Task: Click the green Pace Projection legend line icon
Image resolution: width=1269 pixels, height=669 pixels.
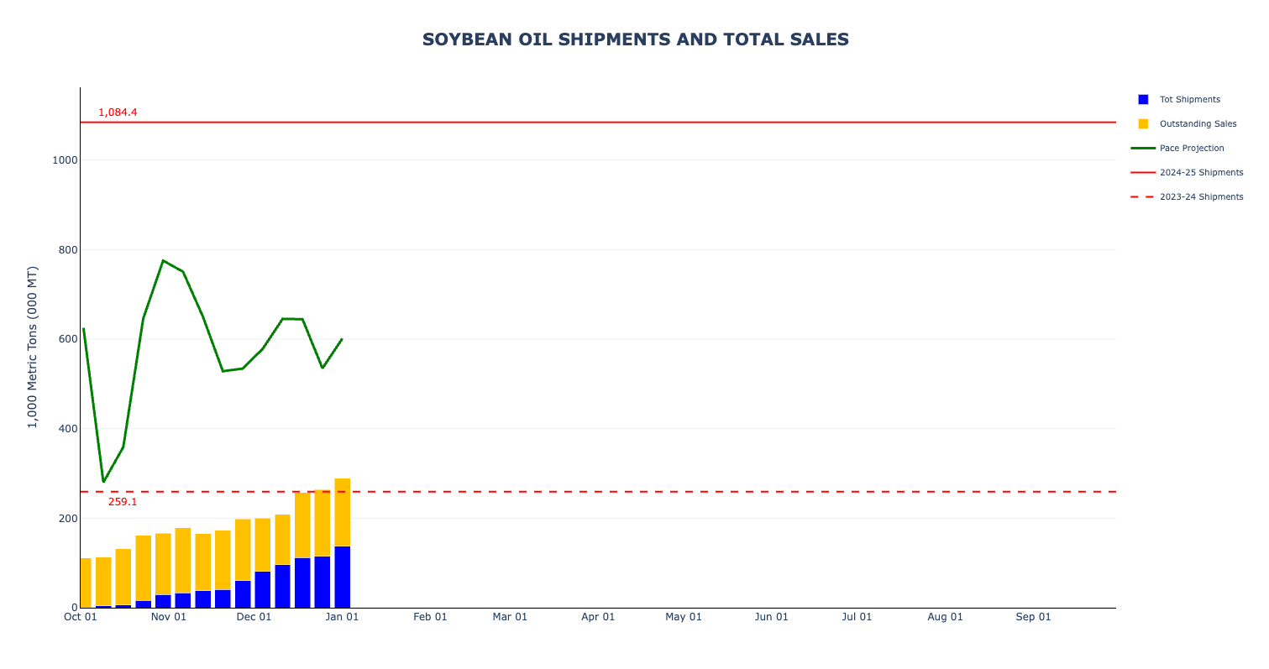Action: (x=1143, y=148)
